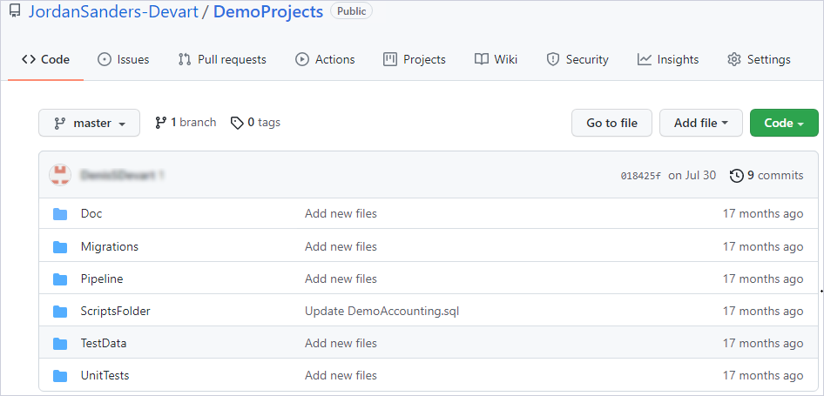The image size is (824, 396).
Task: Click the committer avatar image
Action: tap(60, 175)
